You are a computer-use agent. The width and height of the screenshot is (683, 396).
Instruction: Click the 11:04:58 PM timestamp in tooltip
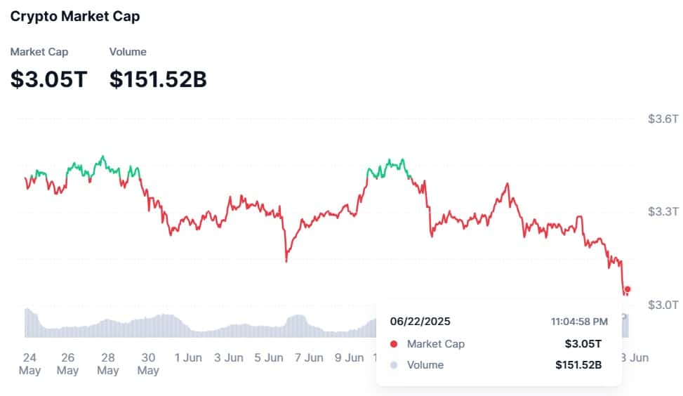[x=579, y=322]
